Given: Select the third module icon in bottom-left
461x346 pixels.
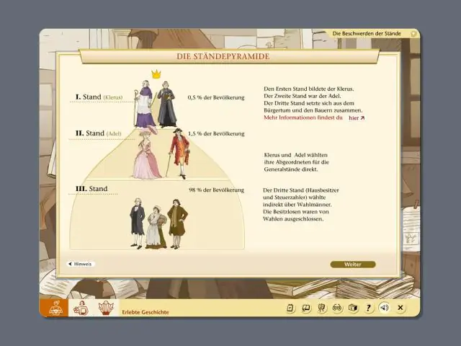Looking at the screenshot, I should click(105, 308).
